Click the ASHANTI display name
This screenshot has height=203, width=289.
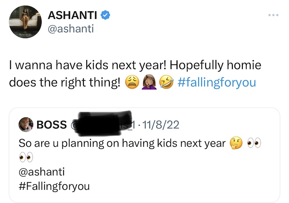pyautogui.click(x=72, y=15)
